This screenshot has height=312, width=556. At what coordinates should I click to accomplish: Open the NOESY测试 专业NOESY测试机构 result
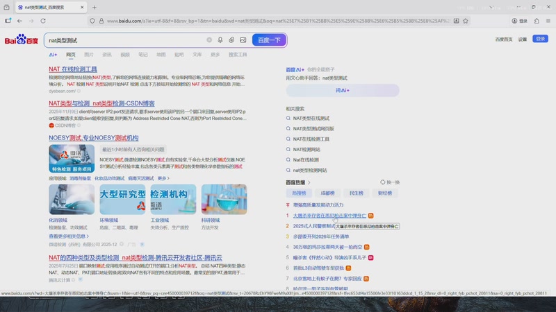(94, 137)
